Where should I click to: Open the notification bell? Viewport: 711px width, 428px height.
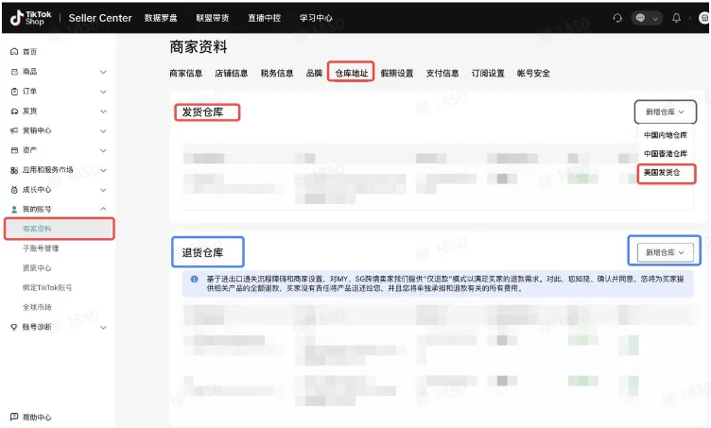pos(676,18)
